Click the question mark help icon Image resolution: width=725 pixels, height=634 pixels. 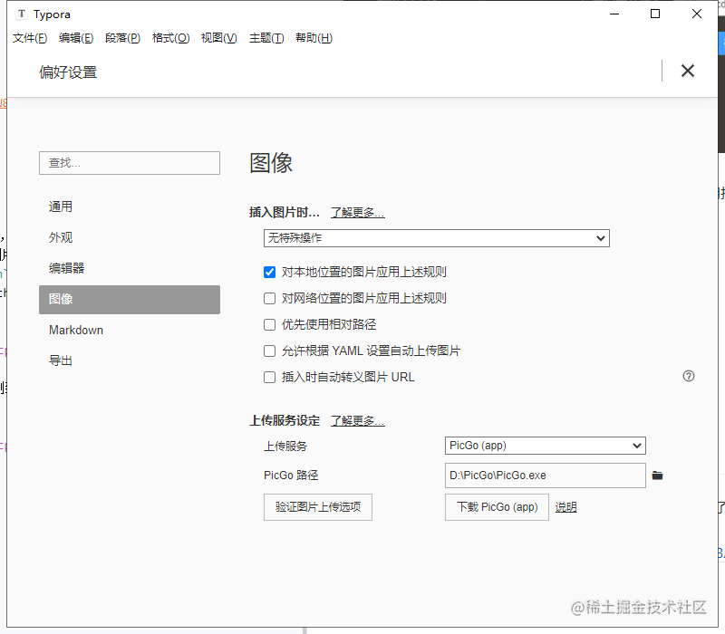click(689, 376)
